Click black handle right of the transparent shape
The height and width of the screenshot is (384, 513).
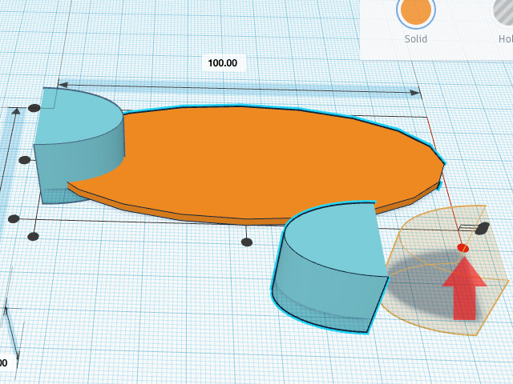point(483,230)
